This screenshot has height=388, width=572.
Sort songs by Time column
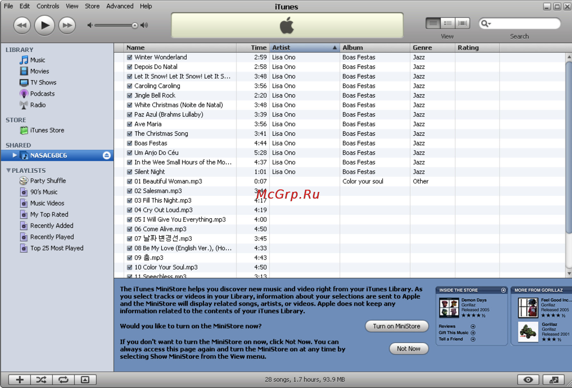point(253,48)
